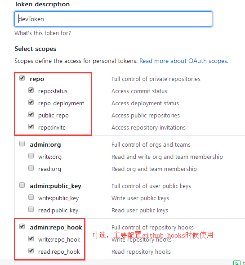Toggle the repo_deployment checkbox
Screen dimensions: 245x265
click(x=31, y=102)
